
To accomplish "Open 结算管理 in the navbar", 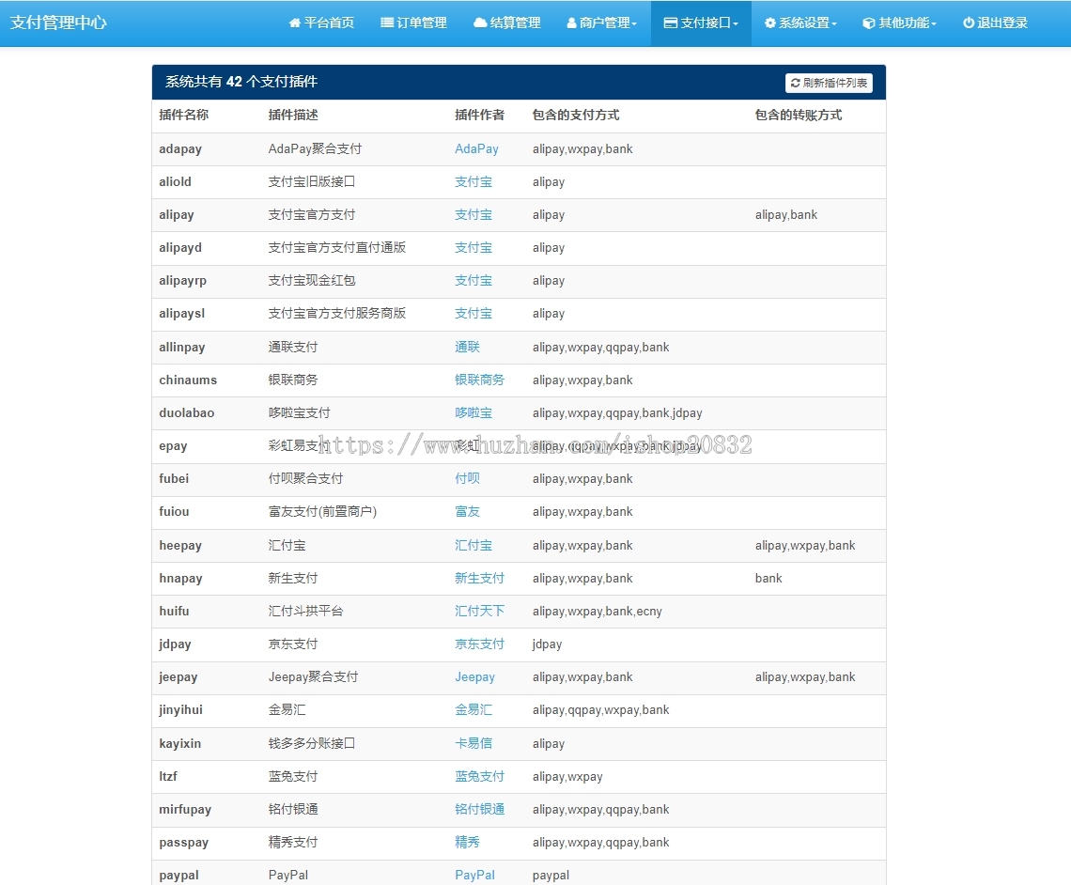I will (515, 23).
